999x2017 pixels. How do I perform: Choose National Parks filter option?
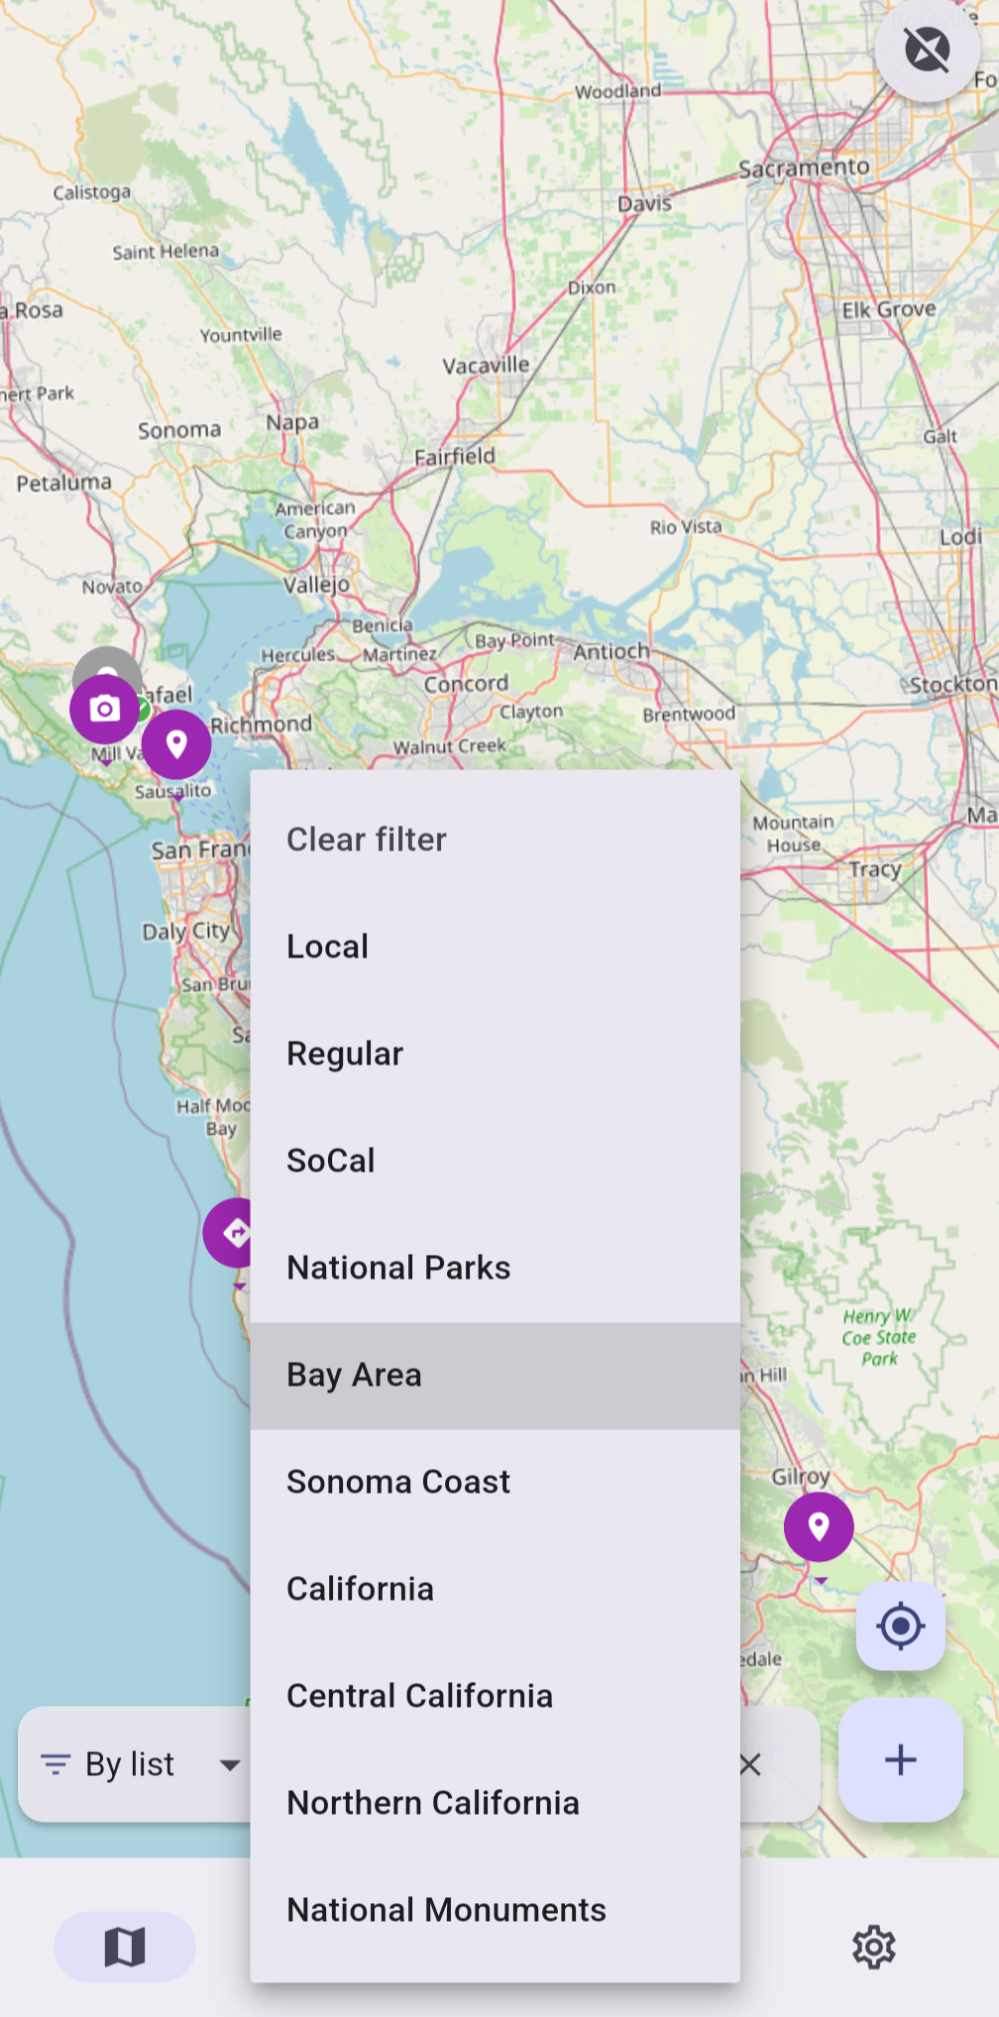[x=398, y=1267]
